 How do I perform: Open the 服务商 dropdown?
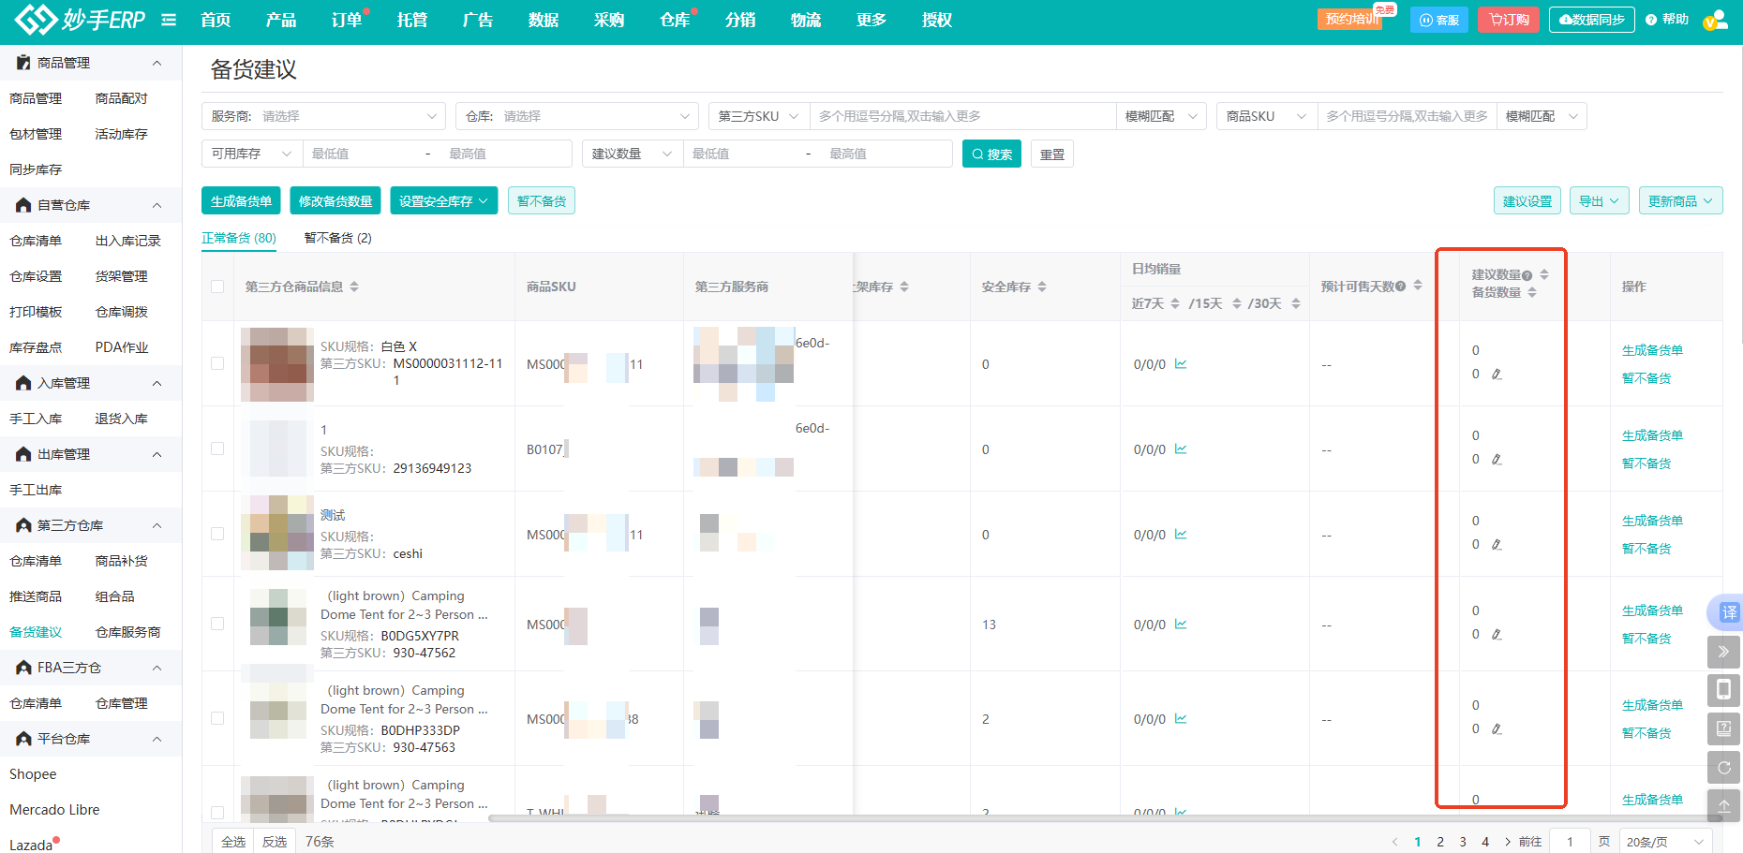pos(323,116)
